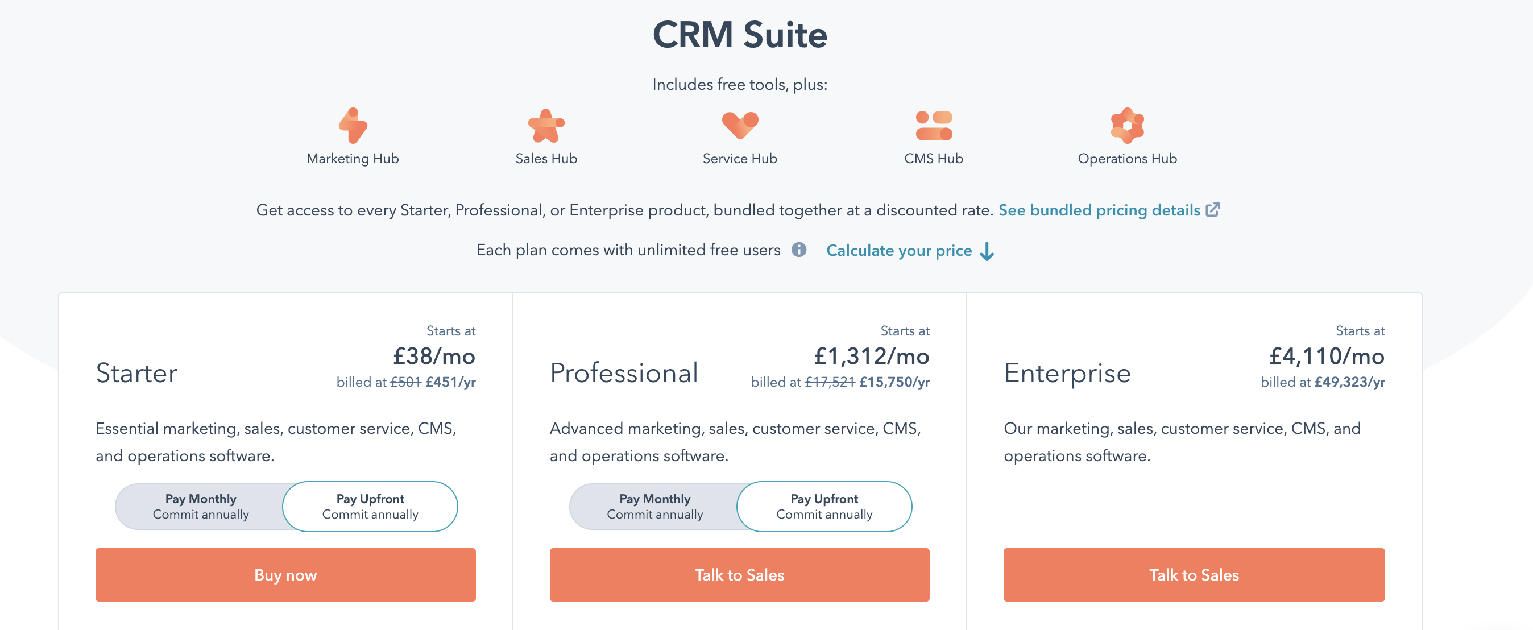
Task: Click the Marketing Hub label
Action: [353, 159]
